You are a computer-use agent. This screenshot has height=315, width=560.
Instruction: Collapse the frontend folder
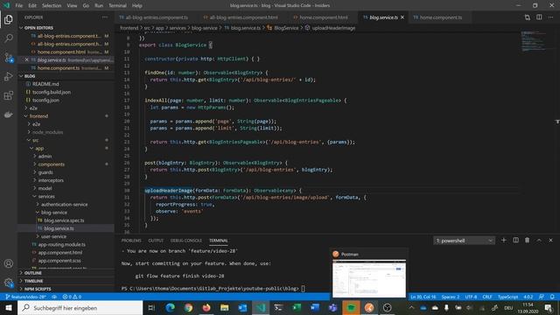(x=38, y=116)
